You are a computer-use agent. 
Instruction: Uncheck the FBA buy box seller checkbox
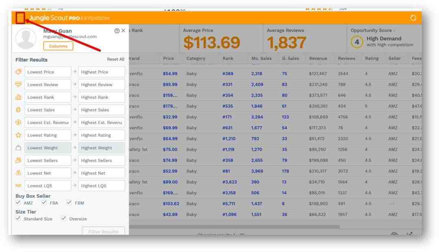44,202
